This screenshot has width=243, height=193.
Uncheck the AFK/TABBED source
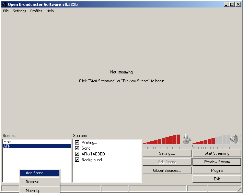(77, 154)
